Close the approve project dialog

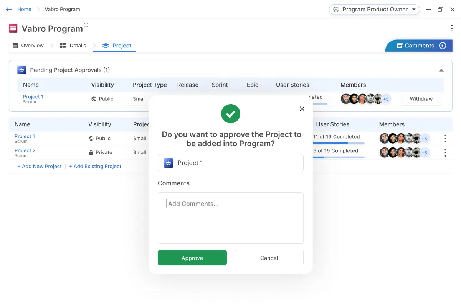click(302, 109)
